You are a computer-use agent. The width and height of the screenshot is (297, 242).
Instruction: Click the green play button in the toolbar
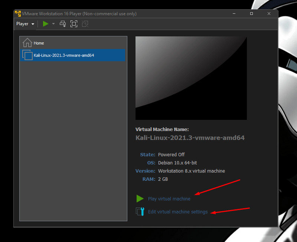point(45,24)
